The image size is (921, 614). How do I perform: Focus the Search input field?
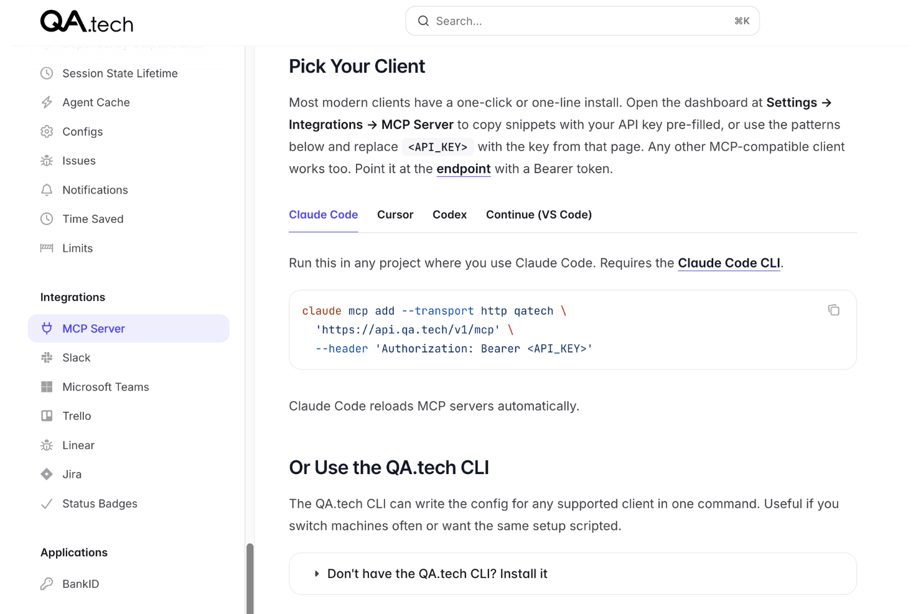(582, 21)
